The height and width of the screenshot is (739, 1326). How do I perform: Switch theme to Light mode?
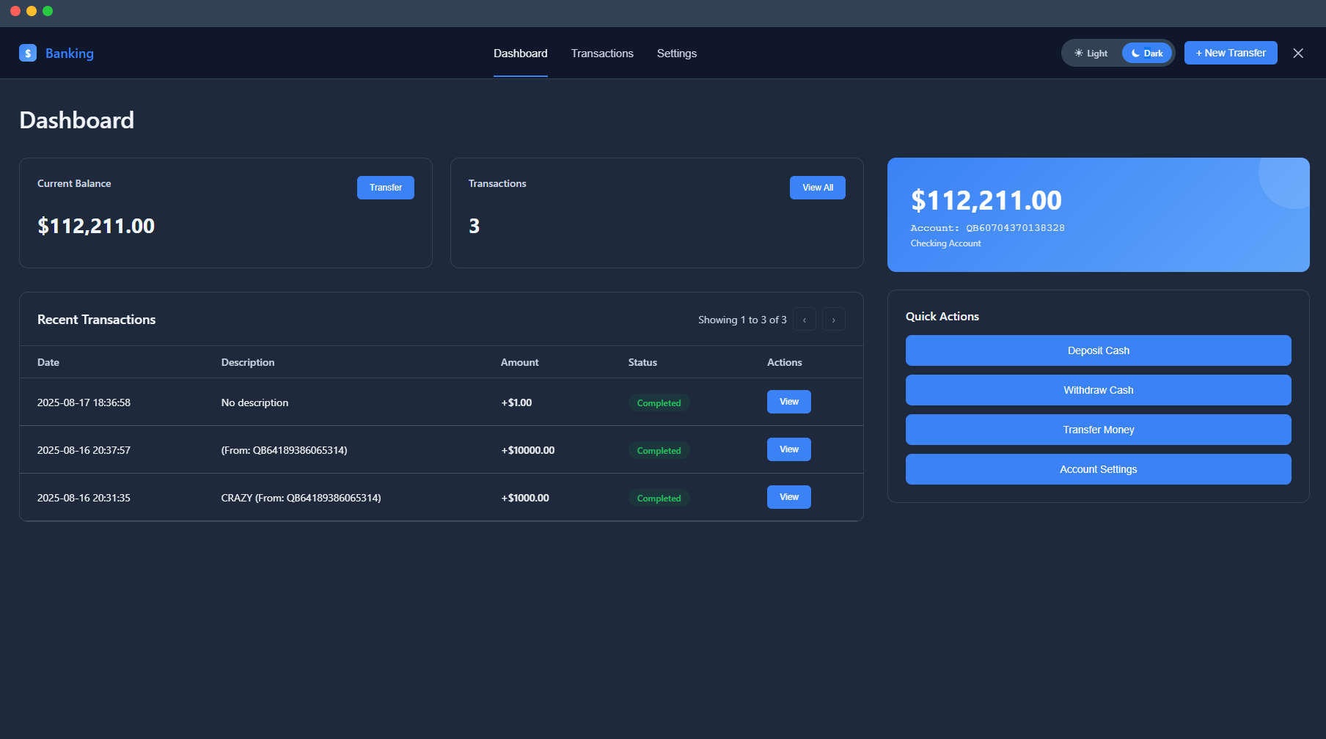coord(1091,53)
